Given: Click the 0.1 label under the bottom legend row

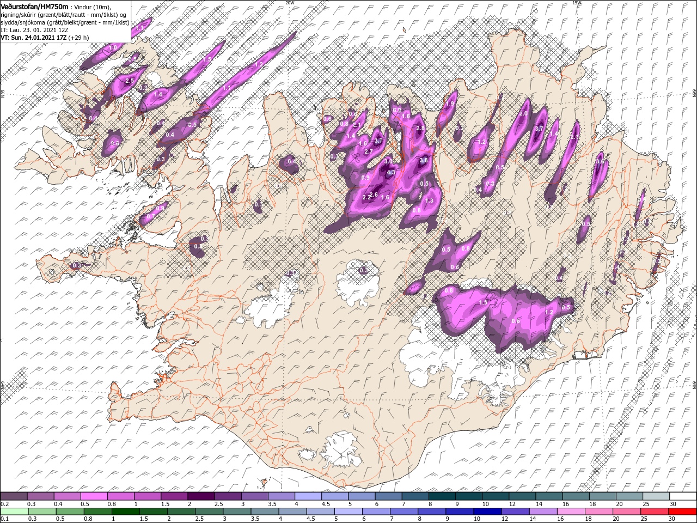Looking at the screenshot, I should pos(4,519).
